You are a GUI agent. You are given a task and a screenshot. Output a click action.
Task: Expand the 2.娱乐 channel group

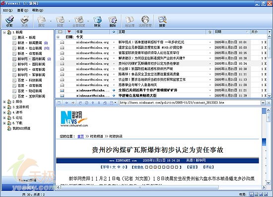[4, 101]
